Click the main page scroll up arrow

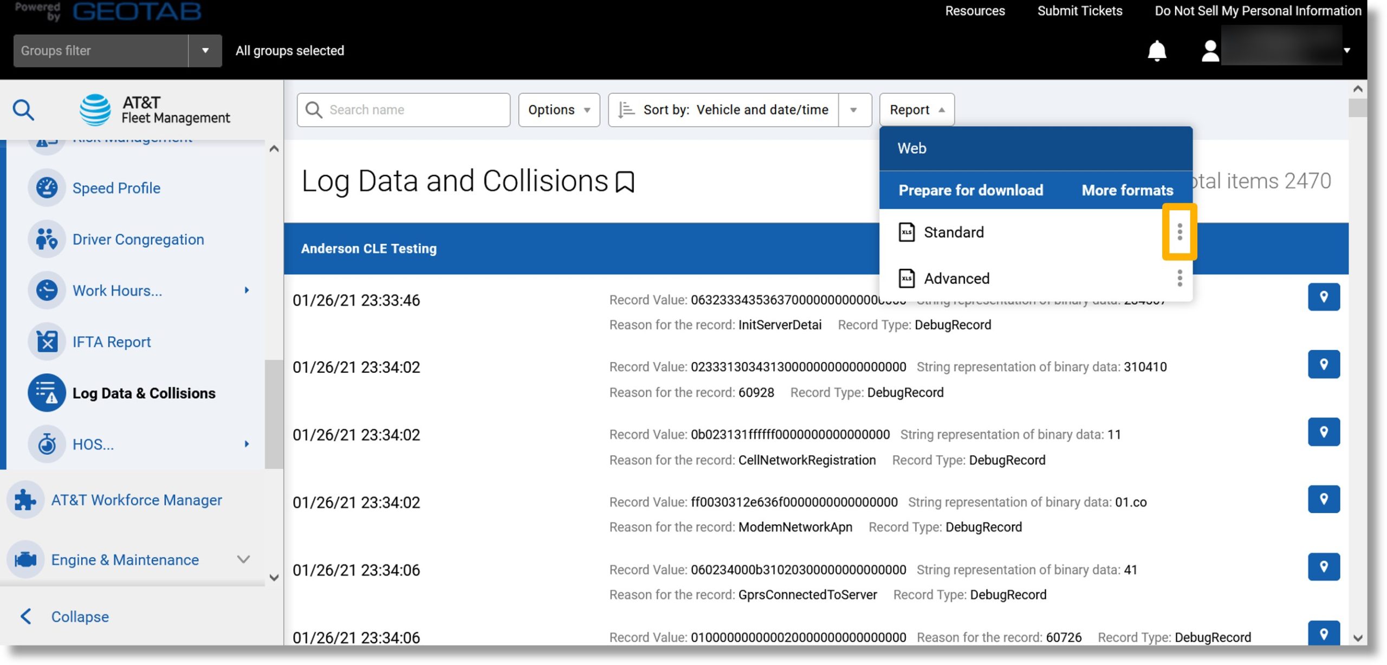click(1357, 88)
